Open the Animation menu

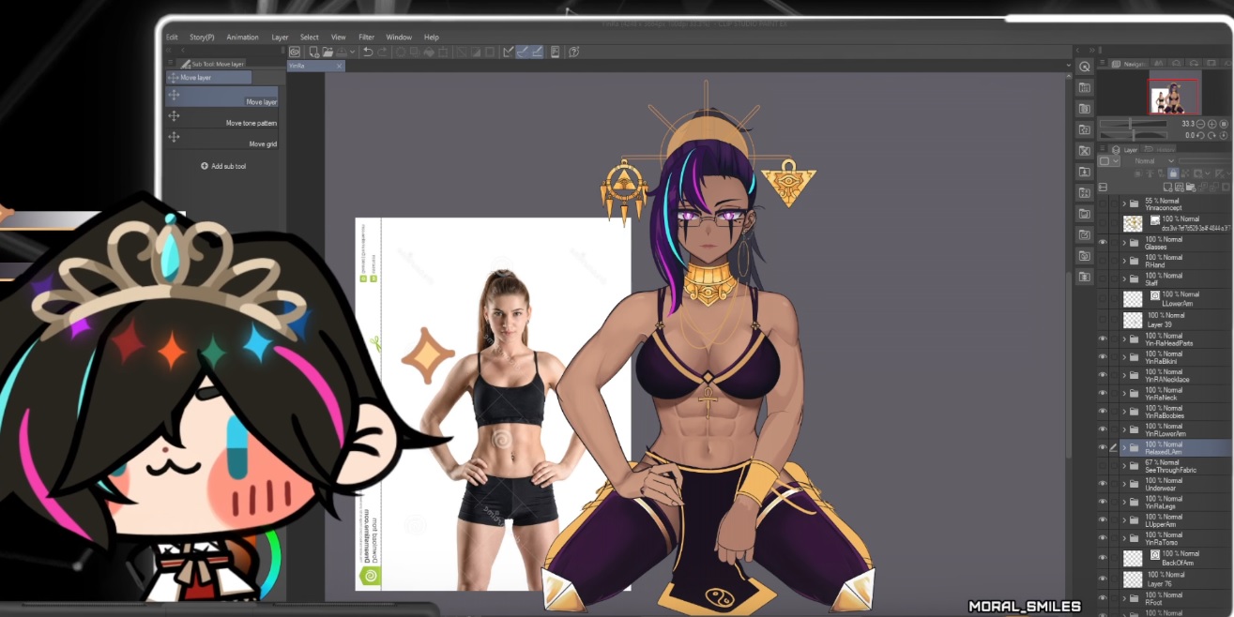242,38
